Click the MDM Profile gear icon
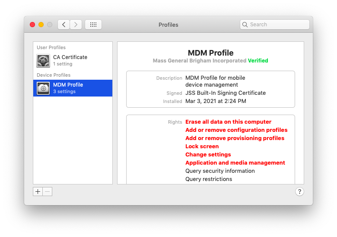This screenshot has height=237, width=337. (43, 88)
